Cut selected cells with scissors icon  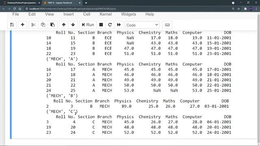click(x=33, y=25)
